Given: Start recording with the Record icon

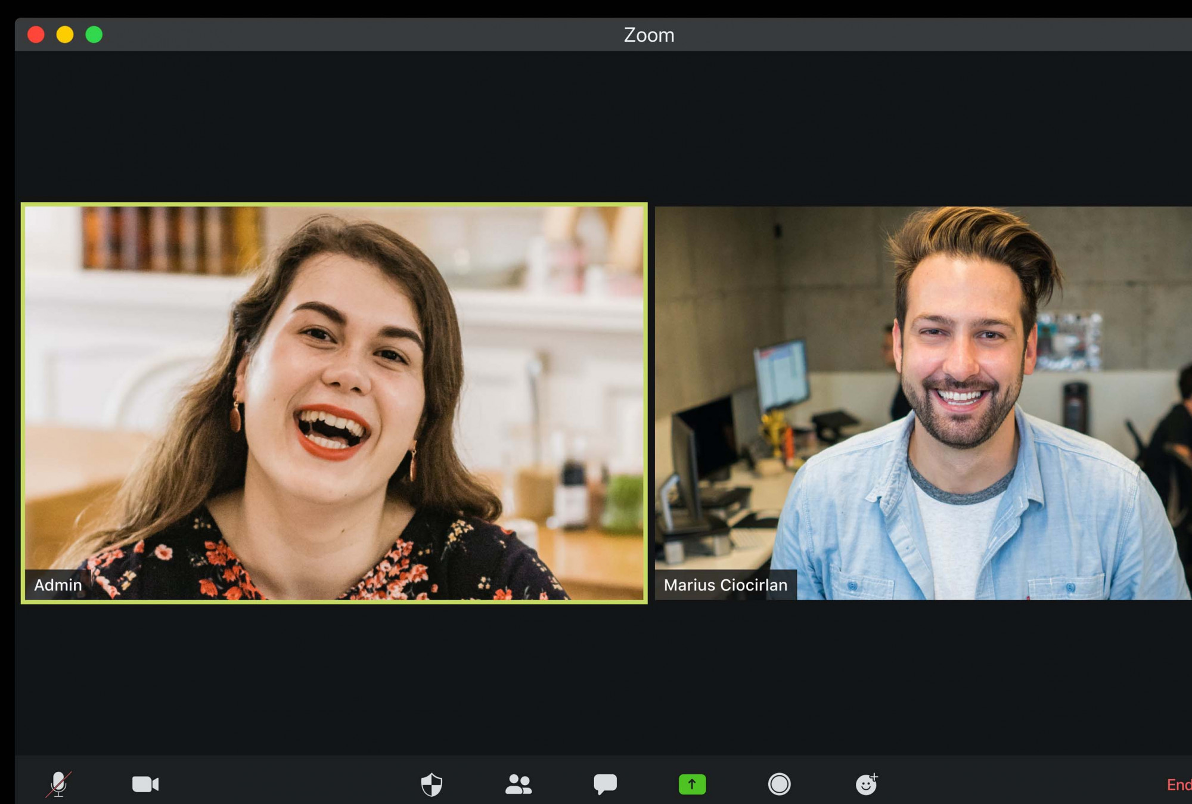Looking at the screenshot, I should [779, 784].
